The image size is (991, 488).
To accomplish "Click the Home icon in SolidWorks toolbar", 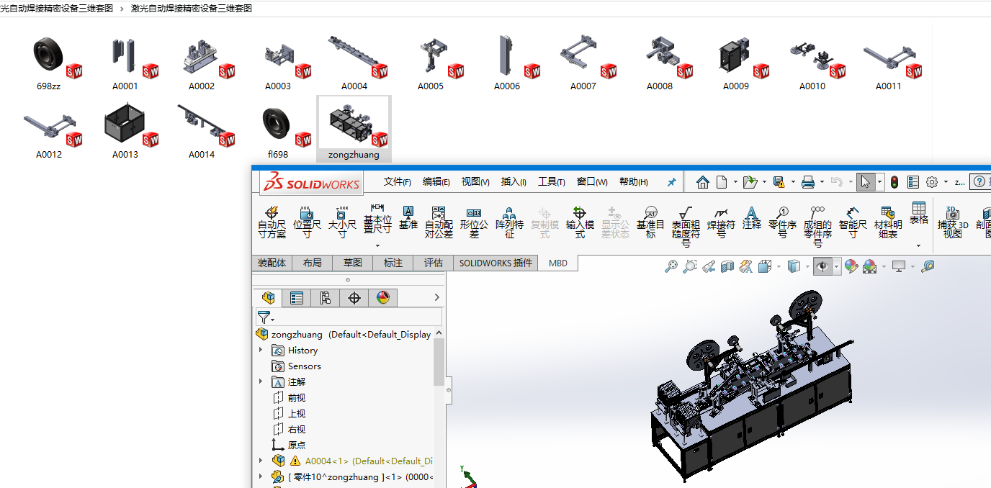I will 702,182.
